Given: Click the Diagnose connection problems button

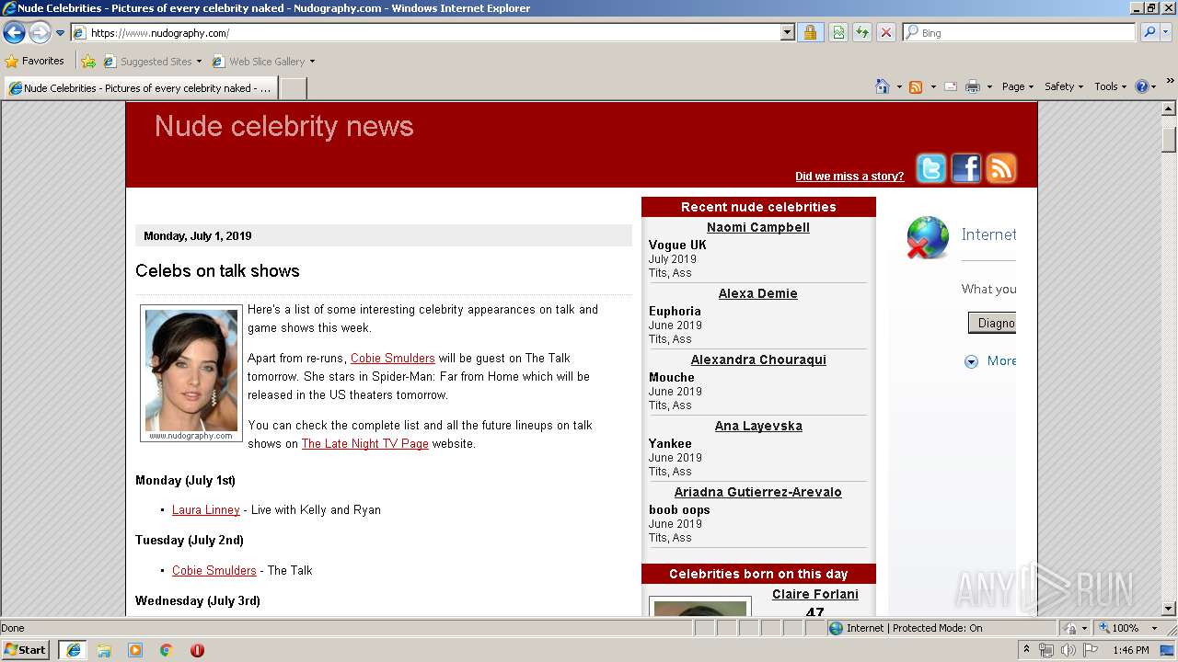Looking at the screenshot, I should pyautogui.click(x=992, y=323).
